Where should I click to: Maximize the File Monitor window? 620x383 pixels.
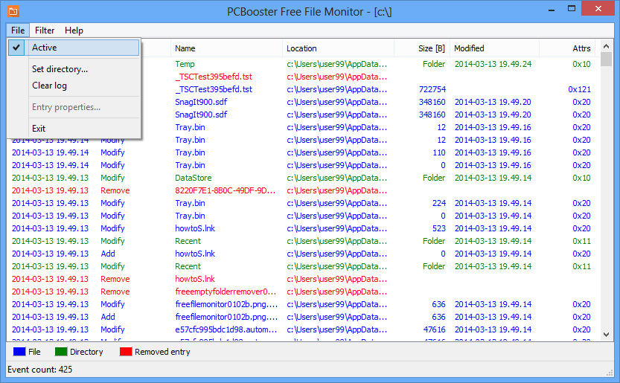[x=572, y=9]
